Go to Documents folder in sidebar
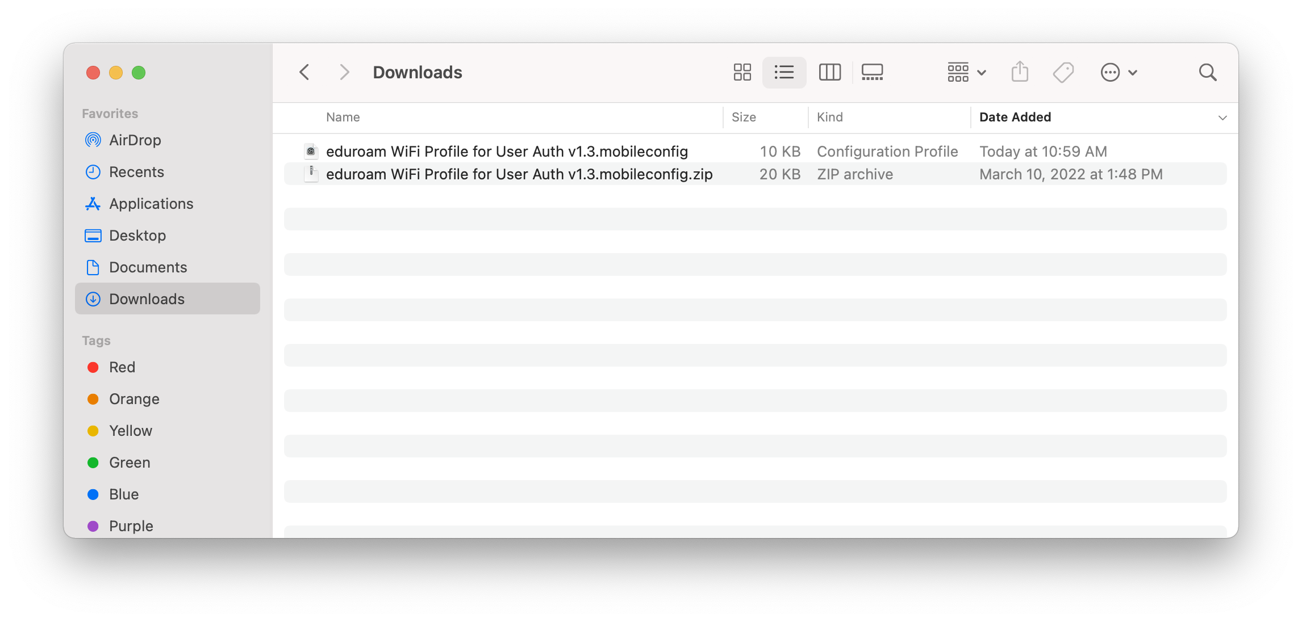 click(148, 267)
